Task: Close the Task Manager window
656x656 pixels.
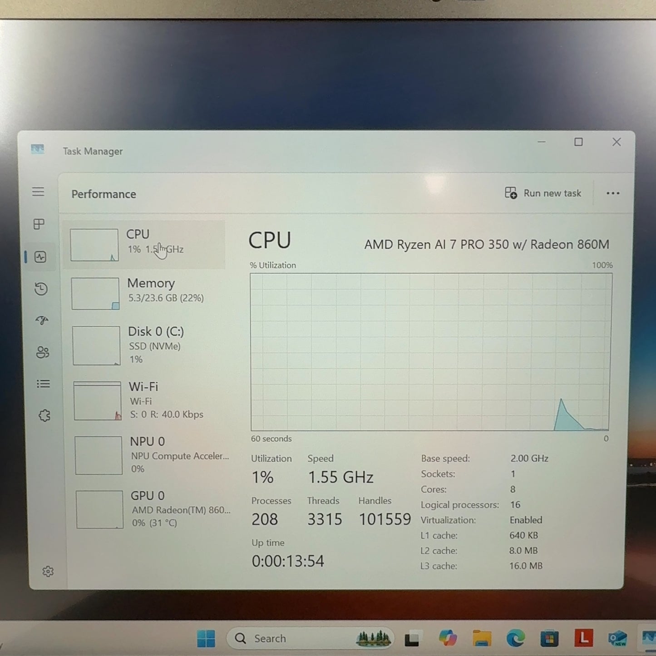Action: click(617, 142)
